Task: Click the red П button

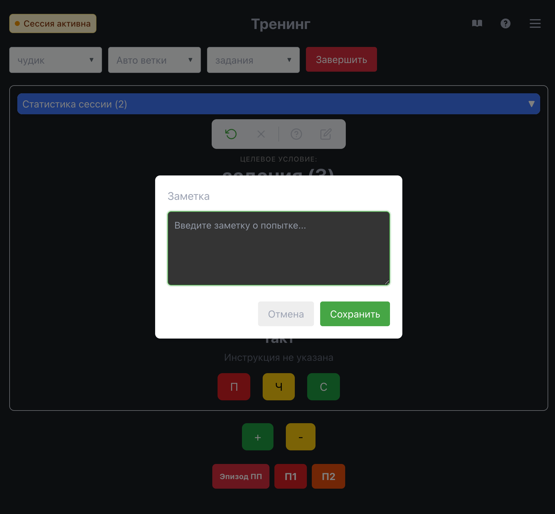Action: pyautogui.click(x=234, y=387)
